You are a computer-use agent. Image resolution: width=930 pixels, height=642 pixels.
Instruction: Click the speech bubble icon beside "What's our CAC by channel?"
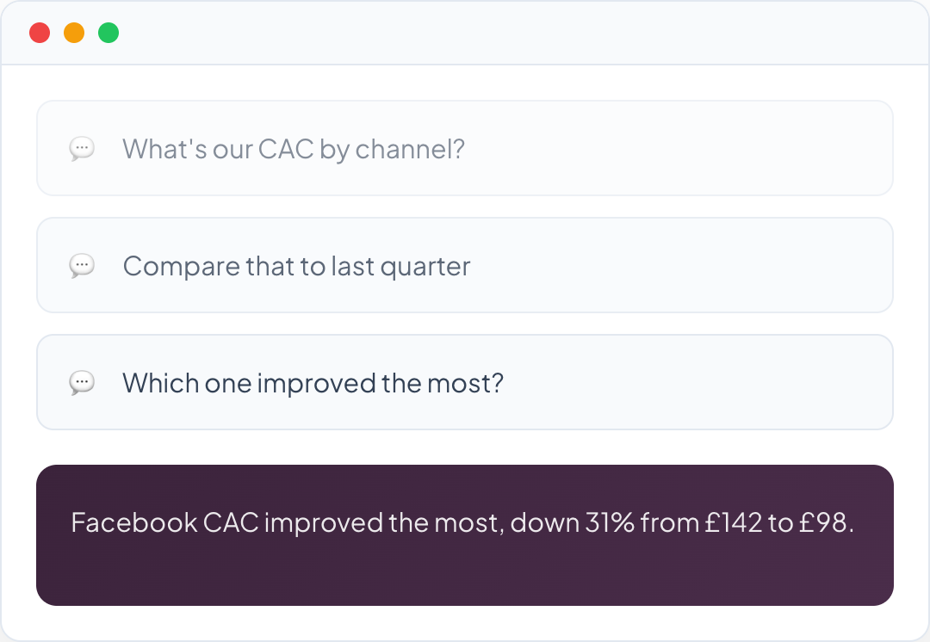click(x=82, y=149)
